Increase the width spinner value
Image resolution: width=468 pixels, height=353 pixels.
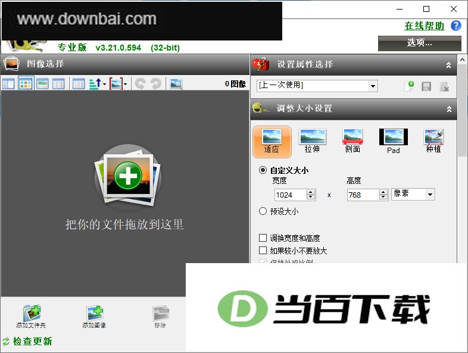(311, 192)
